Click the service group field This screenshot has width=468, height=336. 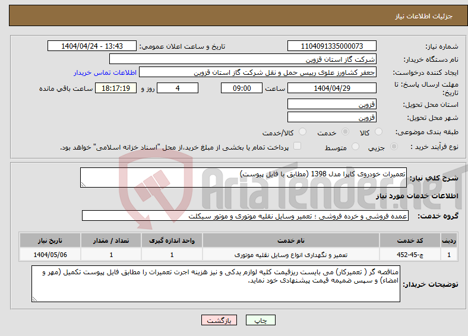tap(245, 215)
